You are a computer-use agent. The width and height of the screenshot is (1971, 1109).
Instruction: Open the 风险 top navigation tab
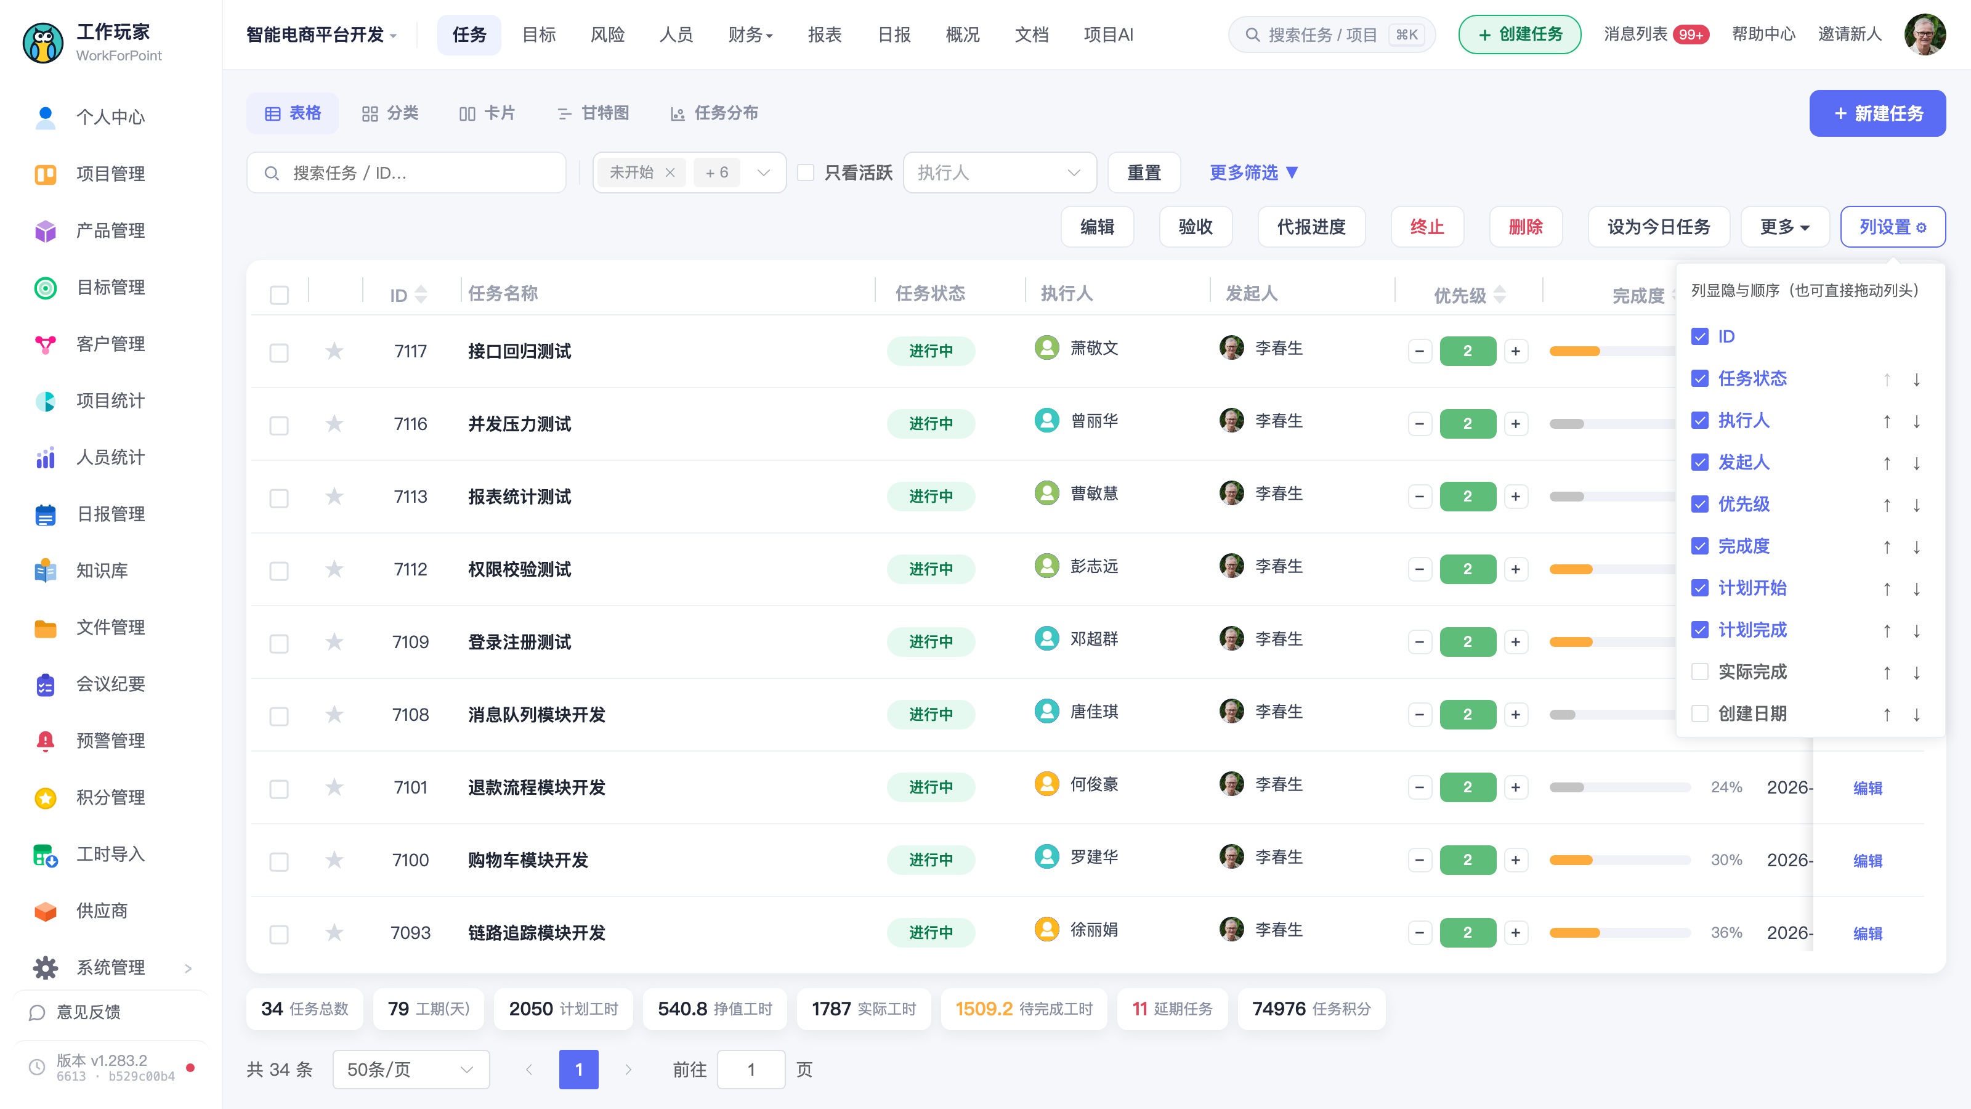tap(607, 35)
